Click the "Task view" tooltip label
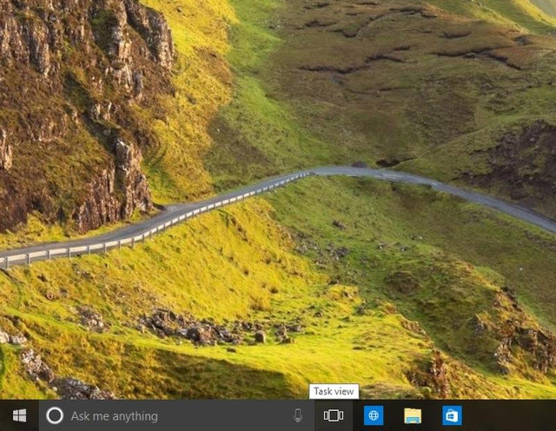Image resolution: width=556 pixels, height=431 pixels. [334, 392]
